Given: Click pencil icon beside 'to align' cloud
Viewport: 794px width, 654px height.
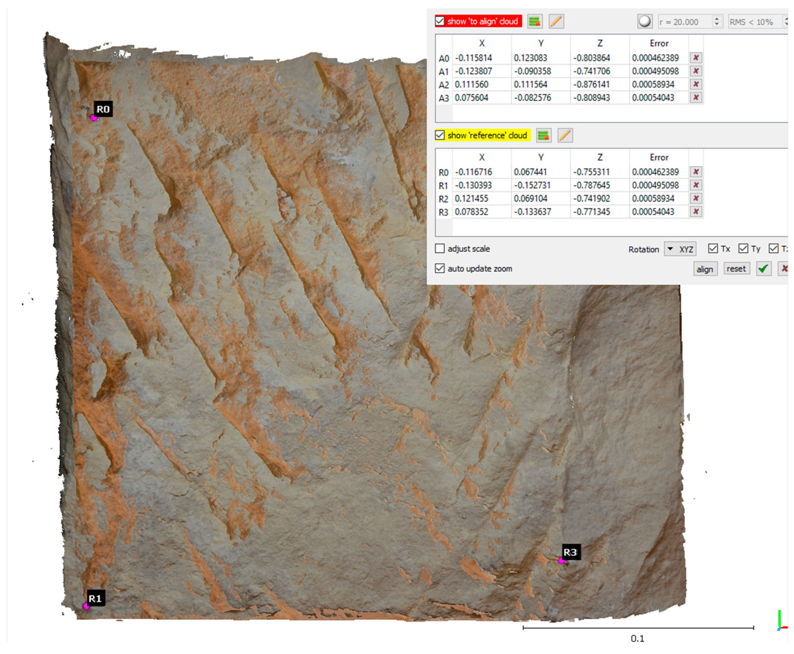Looking at the screenshot, I should (556, 21).
